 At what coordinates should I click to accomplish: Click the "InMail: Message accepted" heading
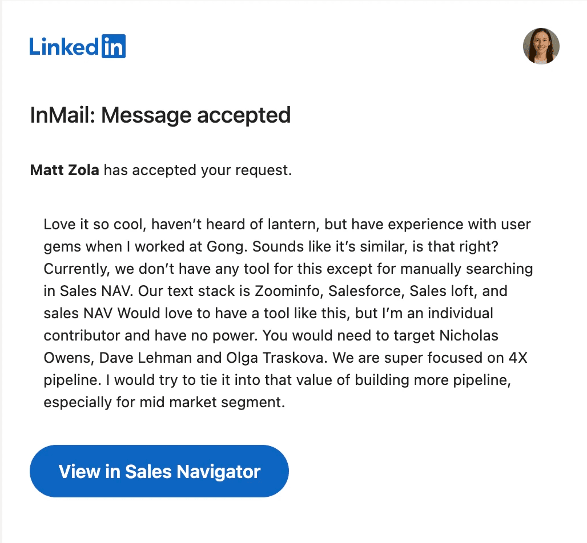[x=160, y=115]
